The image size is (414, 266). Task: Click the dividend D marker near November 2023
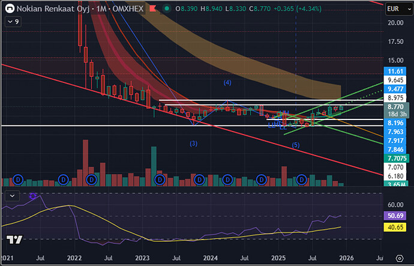pyautogui.click(x=199, y=180)
